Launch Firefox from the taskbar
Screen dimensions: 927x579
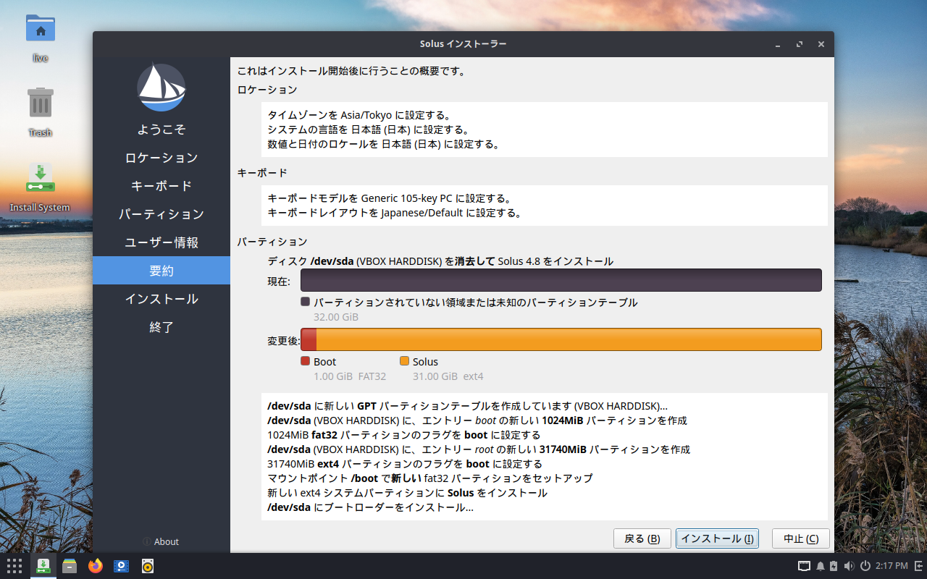tap(96, 566)
